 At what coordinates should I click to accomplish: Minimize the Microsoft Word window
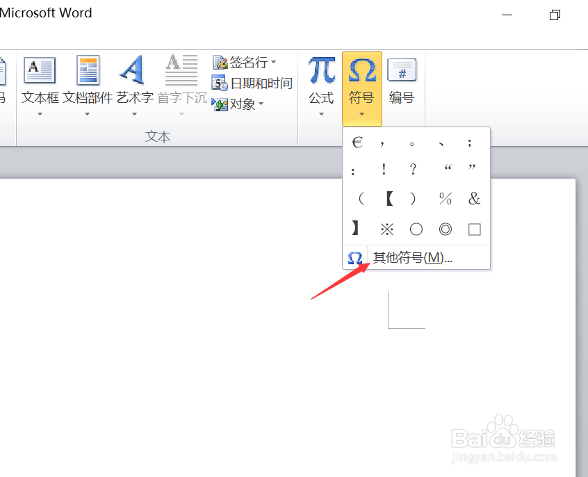507,15
